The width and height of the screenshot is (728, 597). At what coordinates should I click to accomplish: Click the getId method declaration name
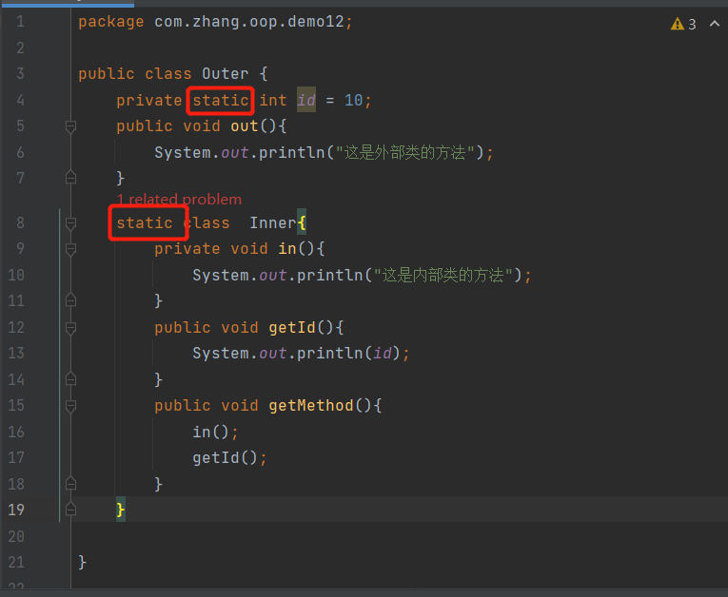click(292, 328)
